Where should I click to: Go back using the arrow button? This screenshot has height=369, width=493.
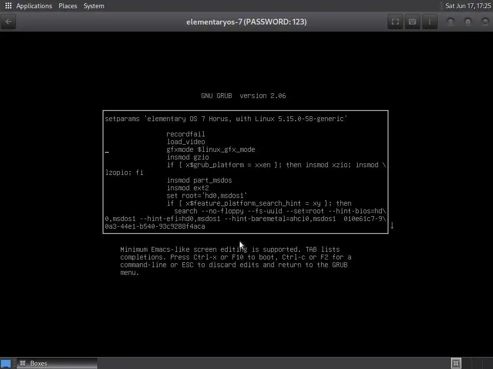click(x=8, y=22)
